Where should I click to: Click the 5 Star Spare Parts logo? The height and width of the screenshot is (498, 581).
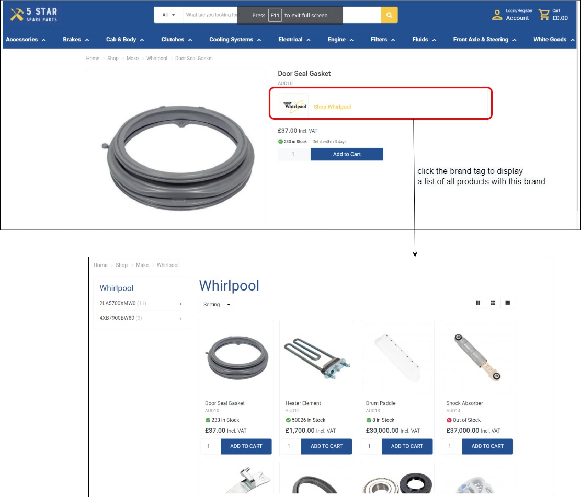(34, 15)
